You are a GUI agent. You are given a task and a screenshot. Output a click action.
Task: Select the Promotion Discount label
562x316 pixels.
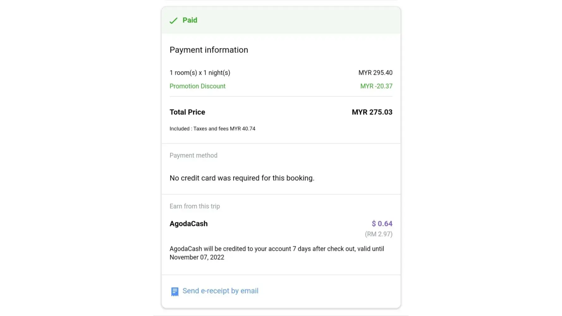coord(197,86)
